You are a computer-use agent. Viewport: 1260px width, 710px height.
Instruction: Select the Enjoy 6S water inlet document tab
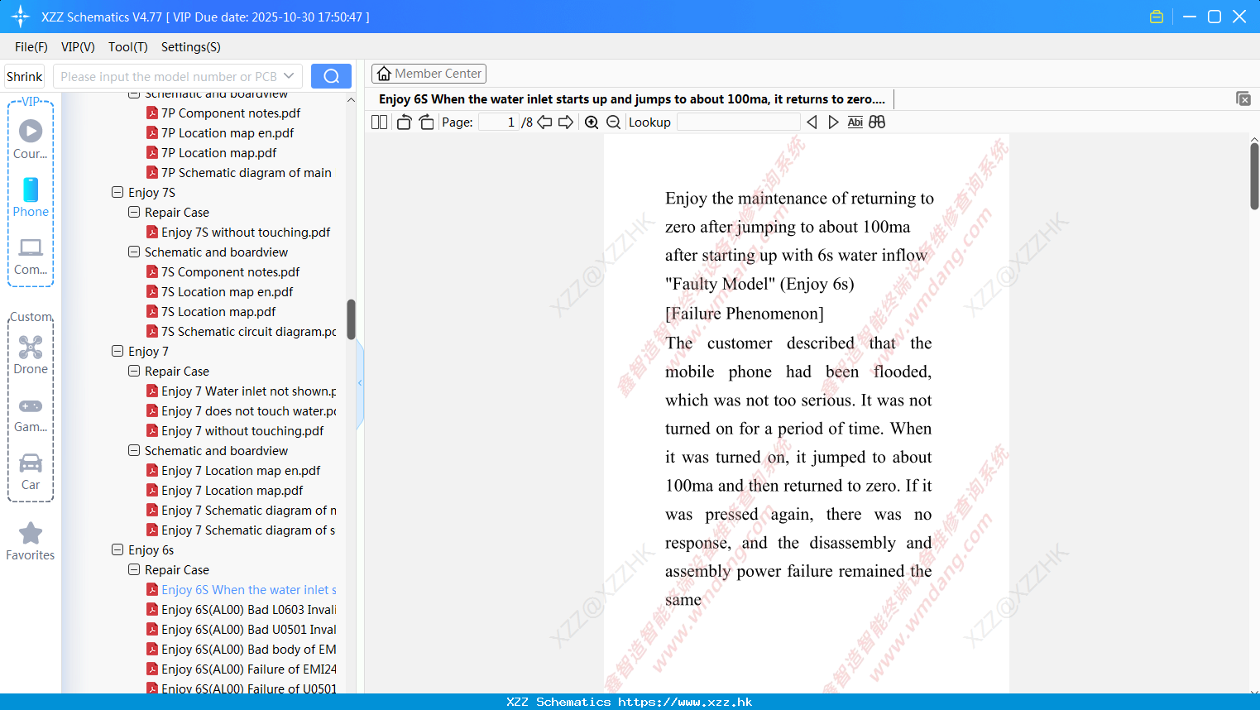[x=632, y=99]
